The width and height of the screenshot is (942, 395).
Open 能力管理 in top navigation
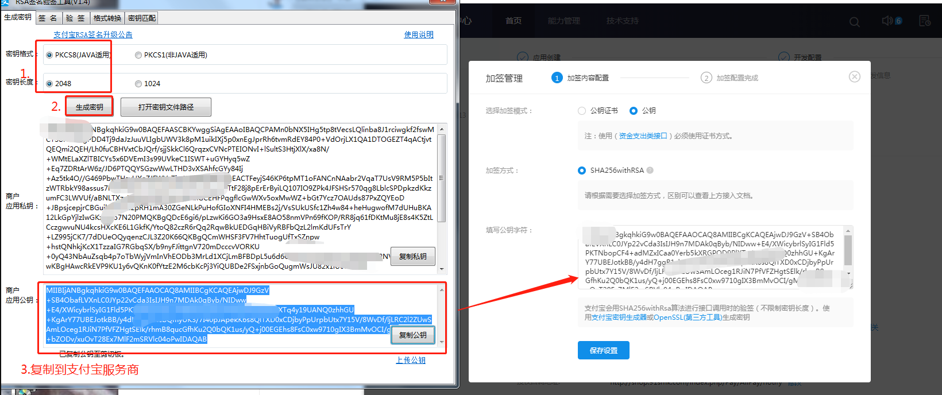pyautogui.click(x=564, y=21)
